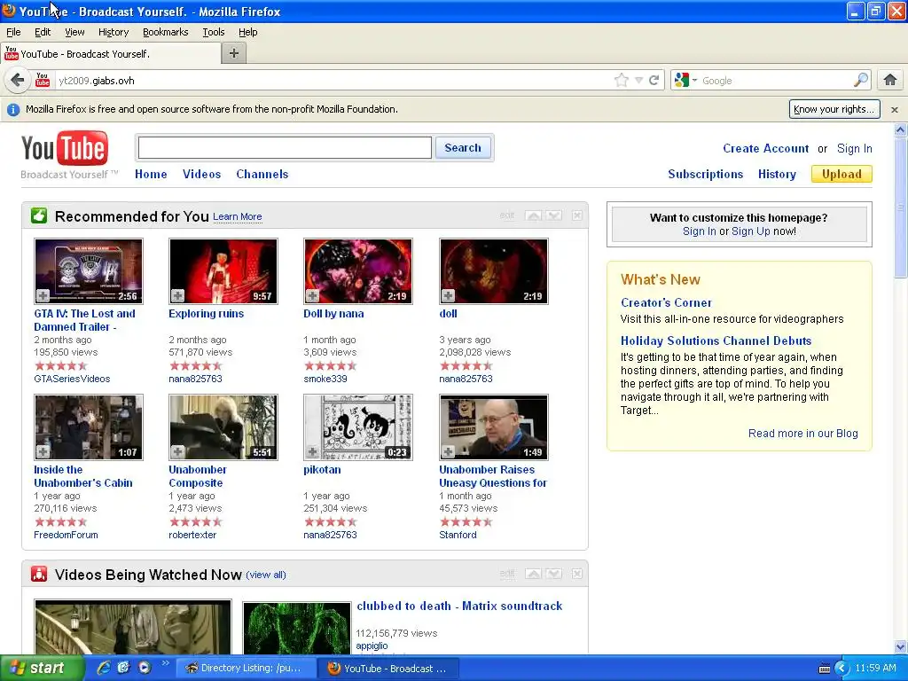908x681 pixels.
Task: Add pikotan video to queue via plus icon
Action: coord(313,451)
